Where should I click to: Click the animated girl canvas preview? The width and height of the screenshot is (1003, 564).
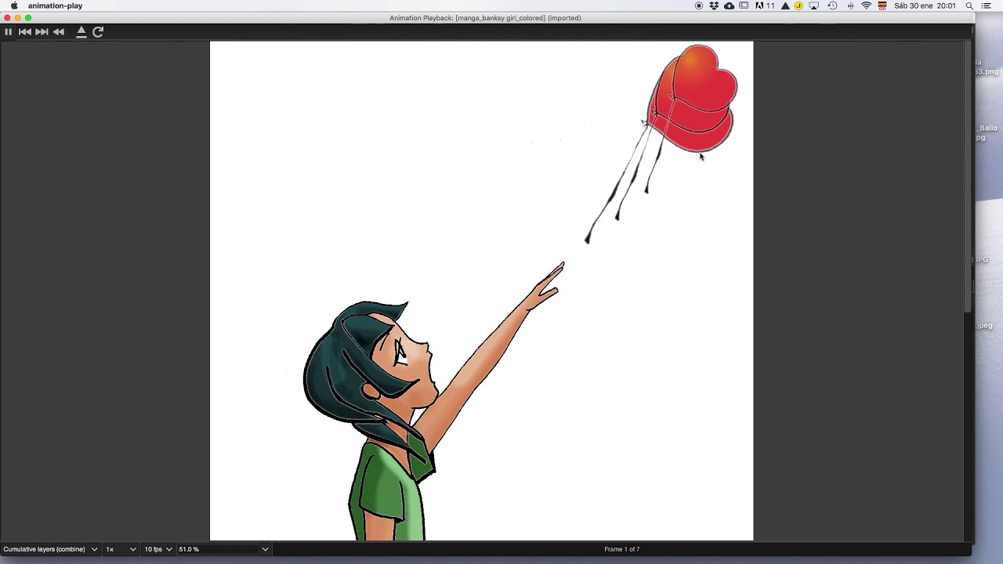481,291
